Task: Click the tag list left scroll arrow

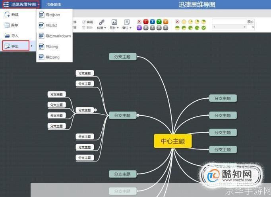Action: (214, 27)
